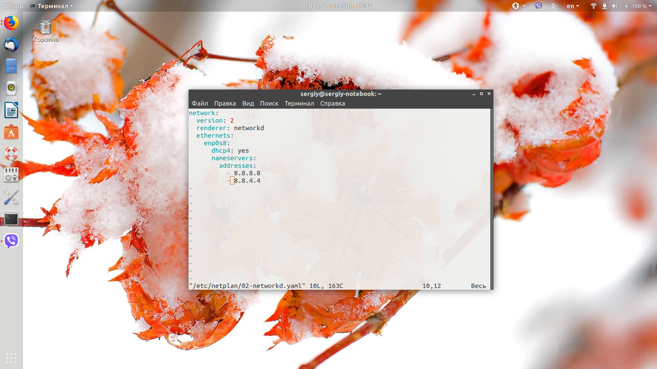Open the en keyboard layout dropdown

click(x=572, y=6)
